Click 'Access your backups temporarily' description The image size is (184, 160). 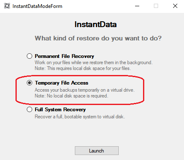84,90
